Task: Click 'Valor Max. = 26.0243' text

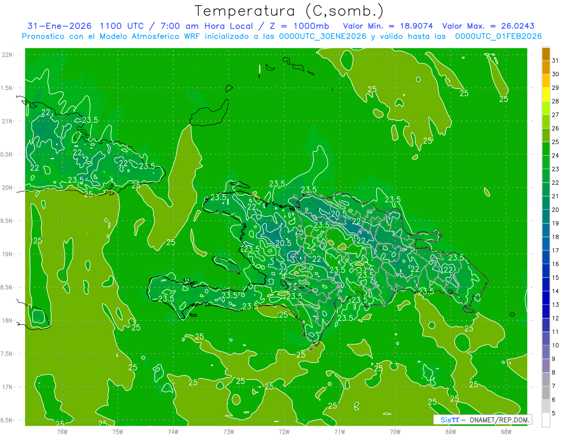Action: point(488,26)
